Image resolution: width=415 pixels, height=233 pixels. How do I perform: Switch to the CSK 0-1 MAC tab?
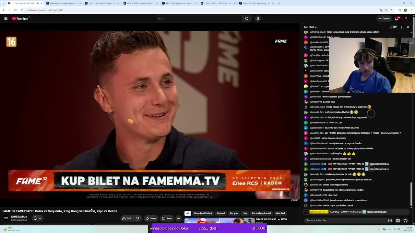[218, 3]
